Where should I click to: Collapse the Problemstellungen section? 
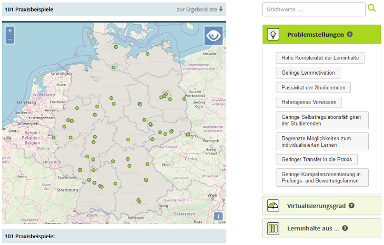click(x=315, y=35)
